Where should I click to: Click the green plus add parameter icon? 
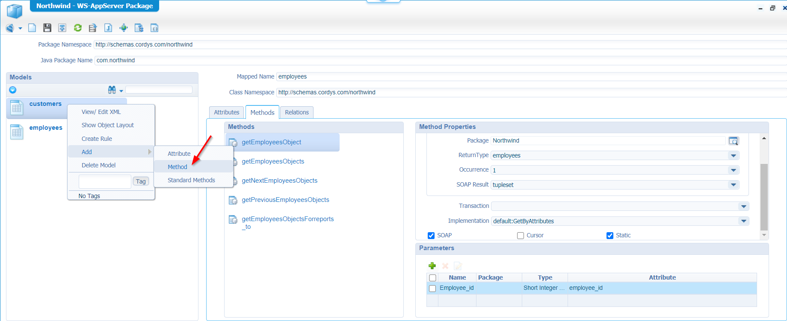coord(432,266)
